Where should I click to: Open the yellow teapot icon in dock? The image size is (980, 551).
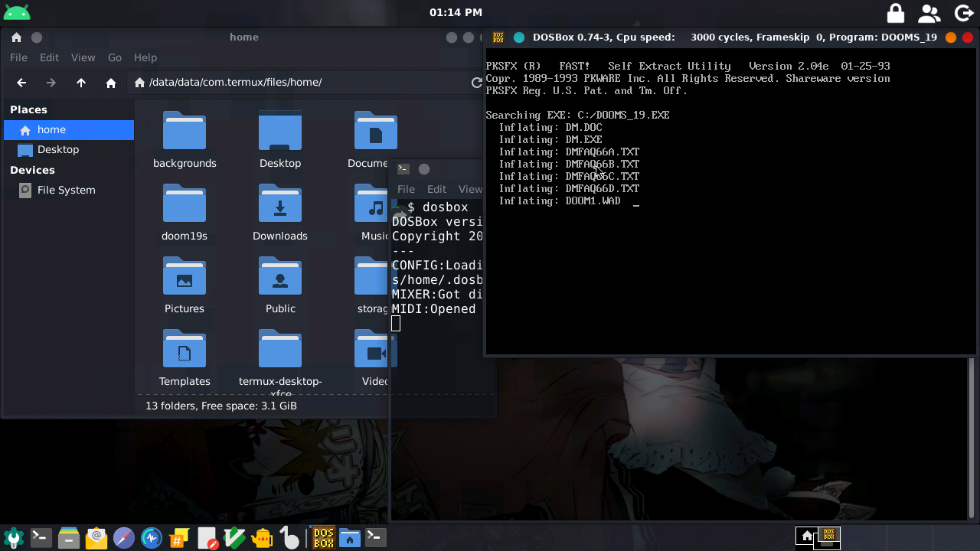(x=262, y=538)
